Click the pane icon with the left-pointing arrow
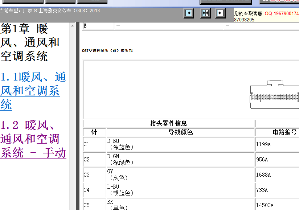Screen dimensions: 299x210 point(220,13)
